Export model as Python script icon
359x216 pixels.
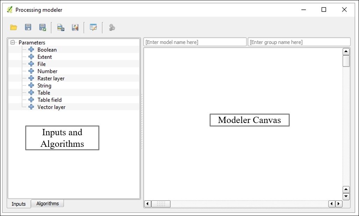pyautogui.click(x=75, y=28)
